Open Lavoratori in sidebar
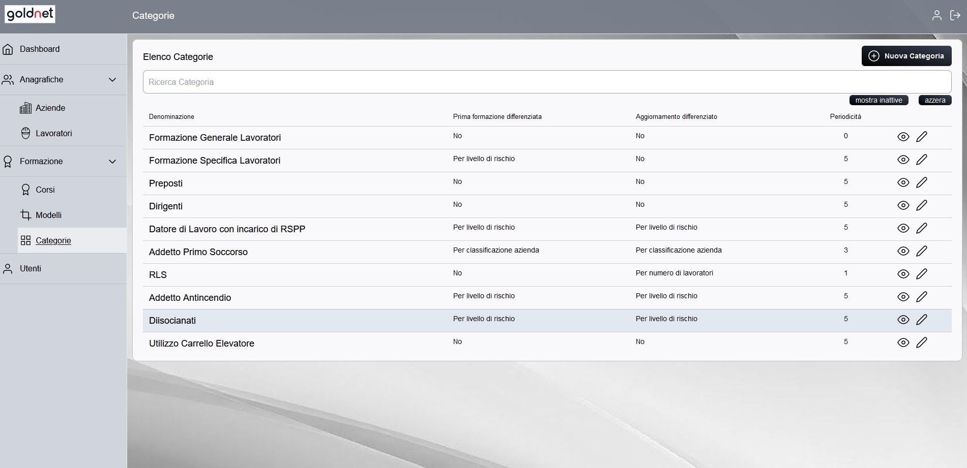The image size is (967, 468). click(54, 133)
